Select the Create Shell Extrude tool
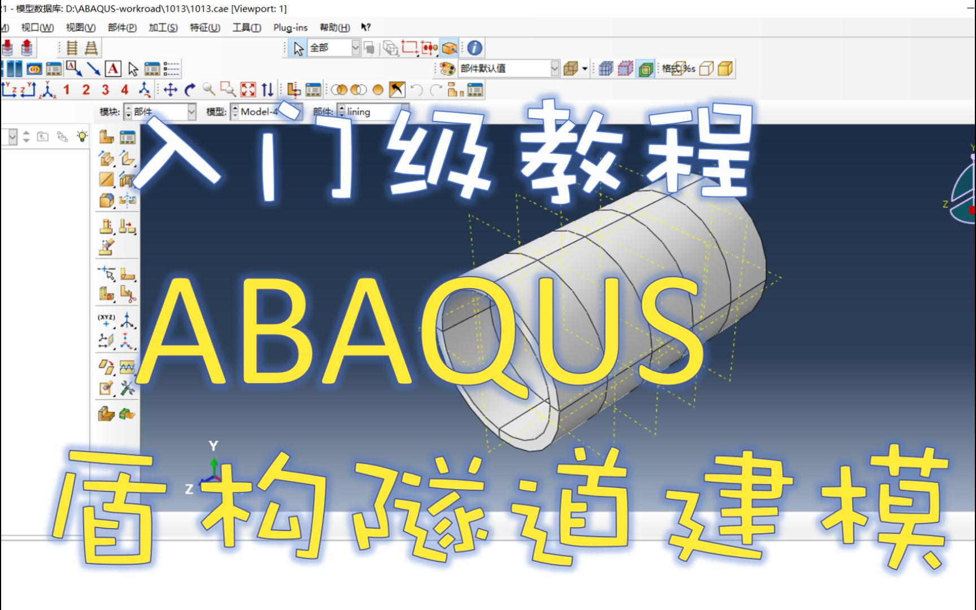This screenshot has height=610, width=976. [x=128, y=159]
